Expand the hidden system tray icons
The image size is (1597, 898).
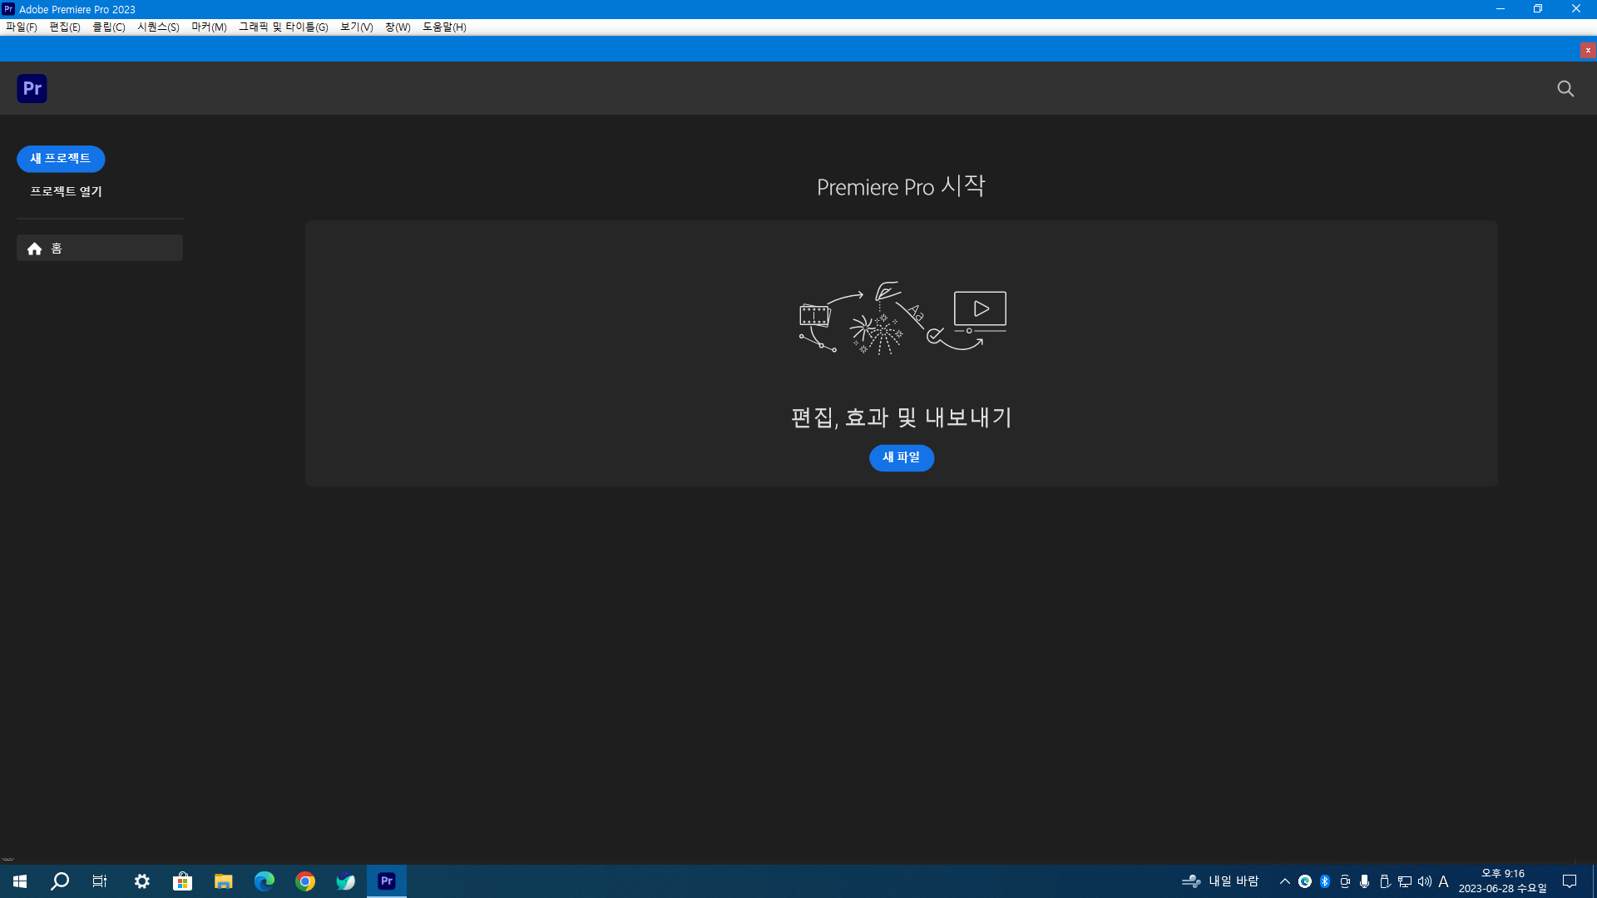point(1284,881)
